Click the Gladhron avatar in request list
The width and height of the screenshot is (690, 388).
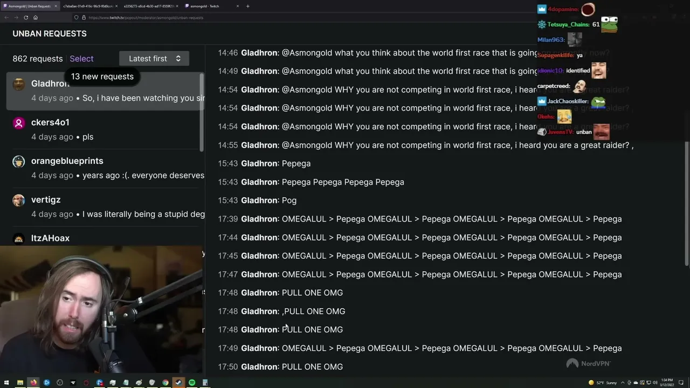pos(19,84)
